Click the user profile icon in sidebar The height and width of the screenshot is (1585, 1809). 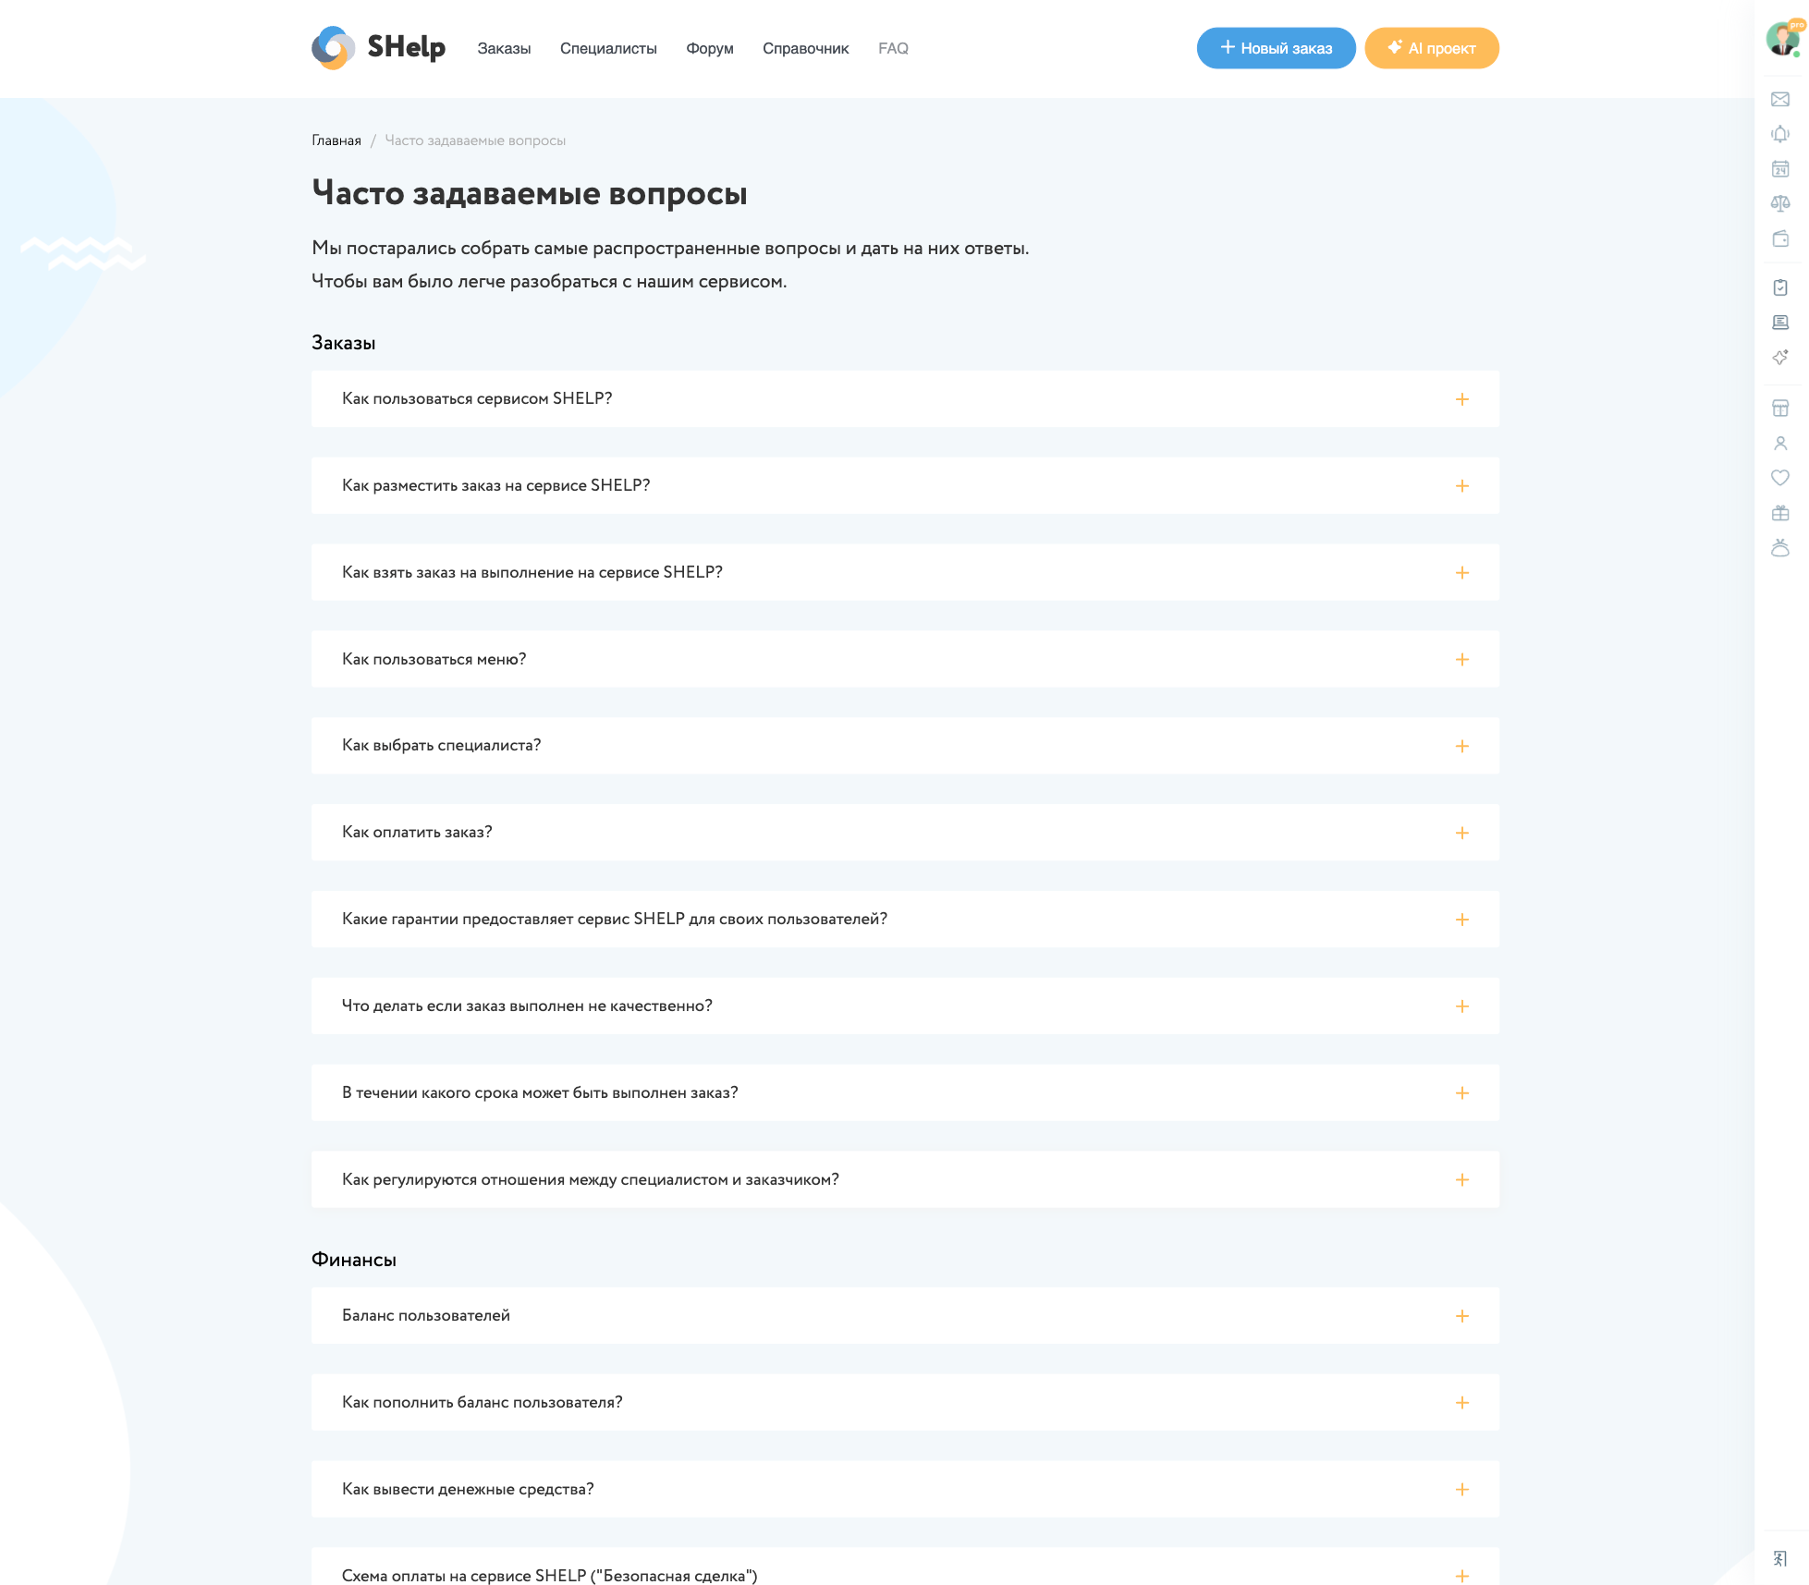click(x=1779, y=444)
